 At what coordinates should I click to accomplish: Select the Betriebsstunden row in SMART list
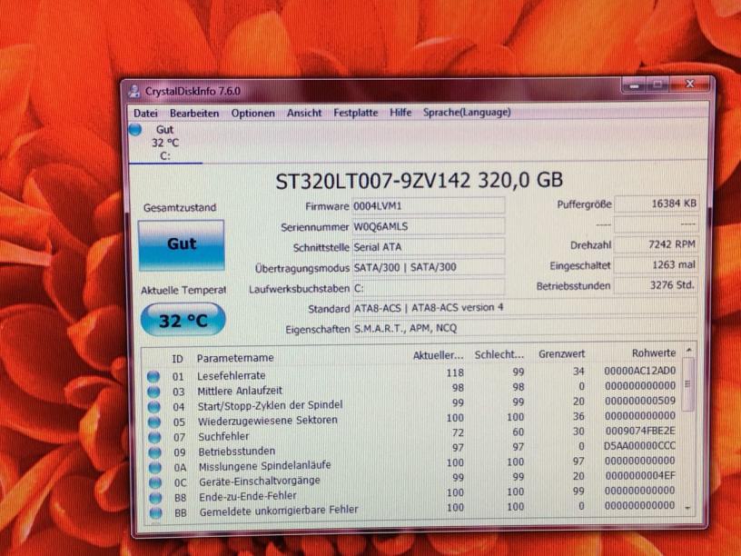coord(412,449)
